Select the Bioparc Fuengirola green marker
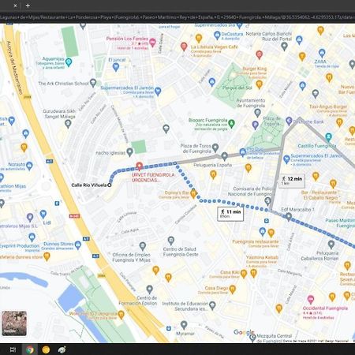 [x=231, y=123]
